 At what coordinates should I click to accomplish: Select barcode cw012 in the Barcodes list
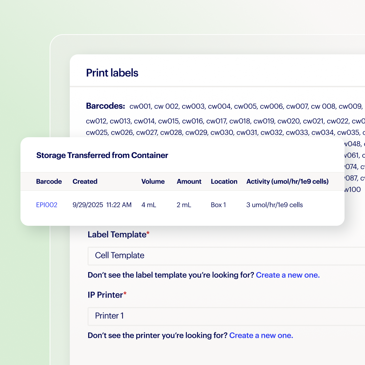pos(96,121)
